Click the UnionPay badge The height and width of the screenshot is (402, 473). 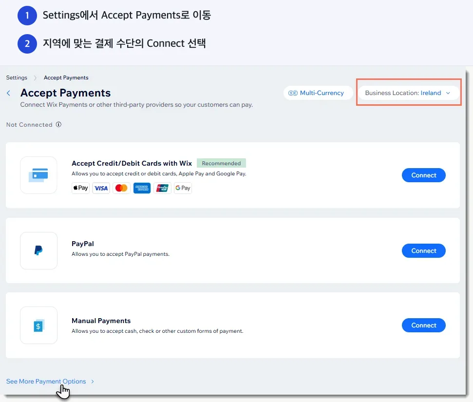click(162, 188)
